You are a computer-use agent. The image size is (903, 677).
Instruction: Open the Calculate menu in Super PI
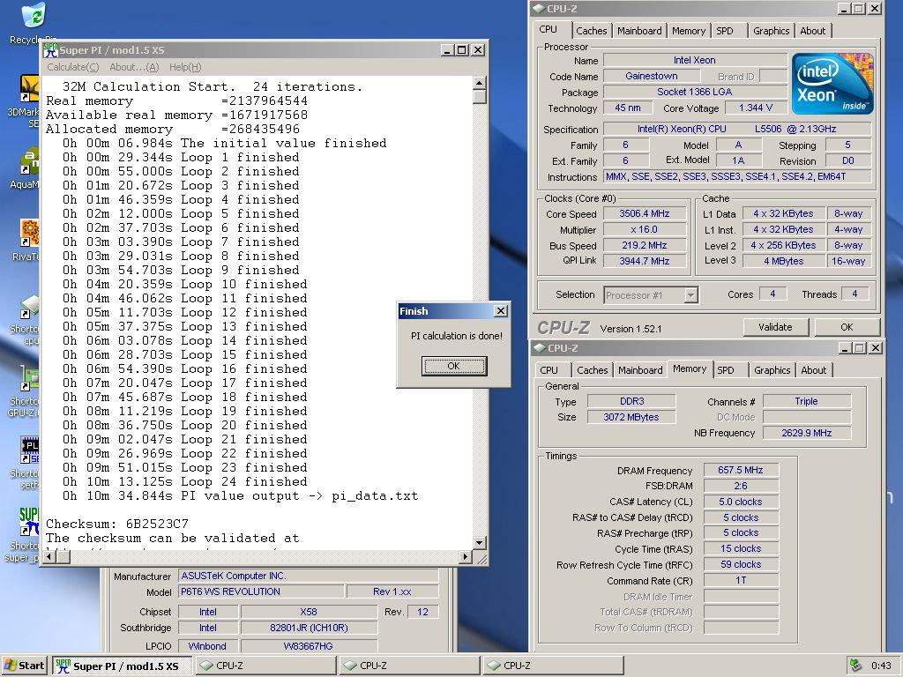click(72, 67)
